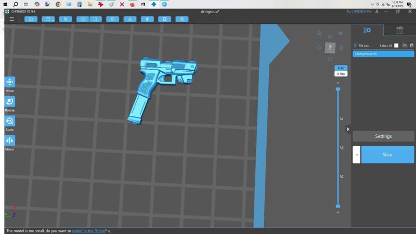Select the highlighted model in file list

click(x=383, y=54)
